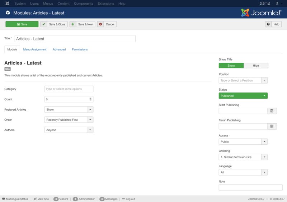Image resolution: width=287 pixels, height=202 pixels.
Task: Click the Joomla! logo
Action: point(261,13)
